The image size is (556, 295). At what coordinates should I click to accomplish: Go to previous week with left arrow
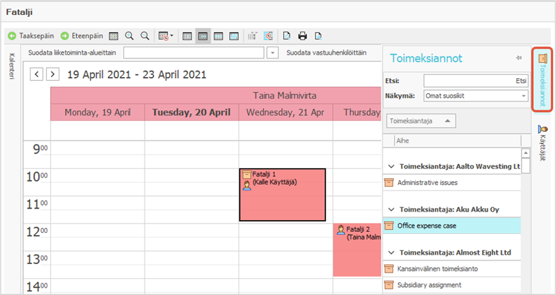coord(37,74)
